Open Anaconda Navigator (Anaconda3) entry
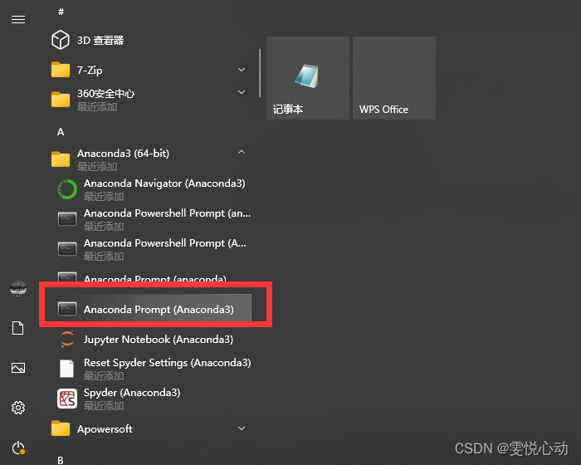 (x=150, y=189)
